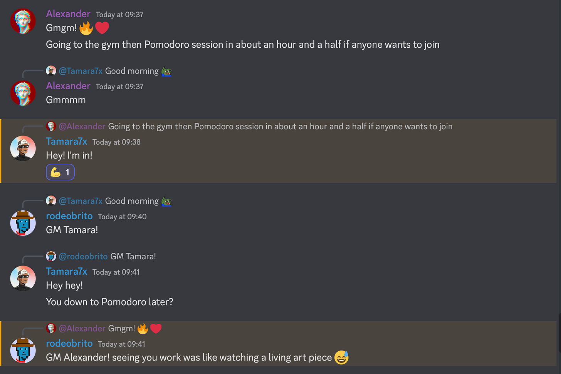Click rodeobrito's avatar beside "GM Tamara!"

coord(23,223)
